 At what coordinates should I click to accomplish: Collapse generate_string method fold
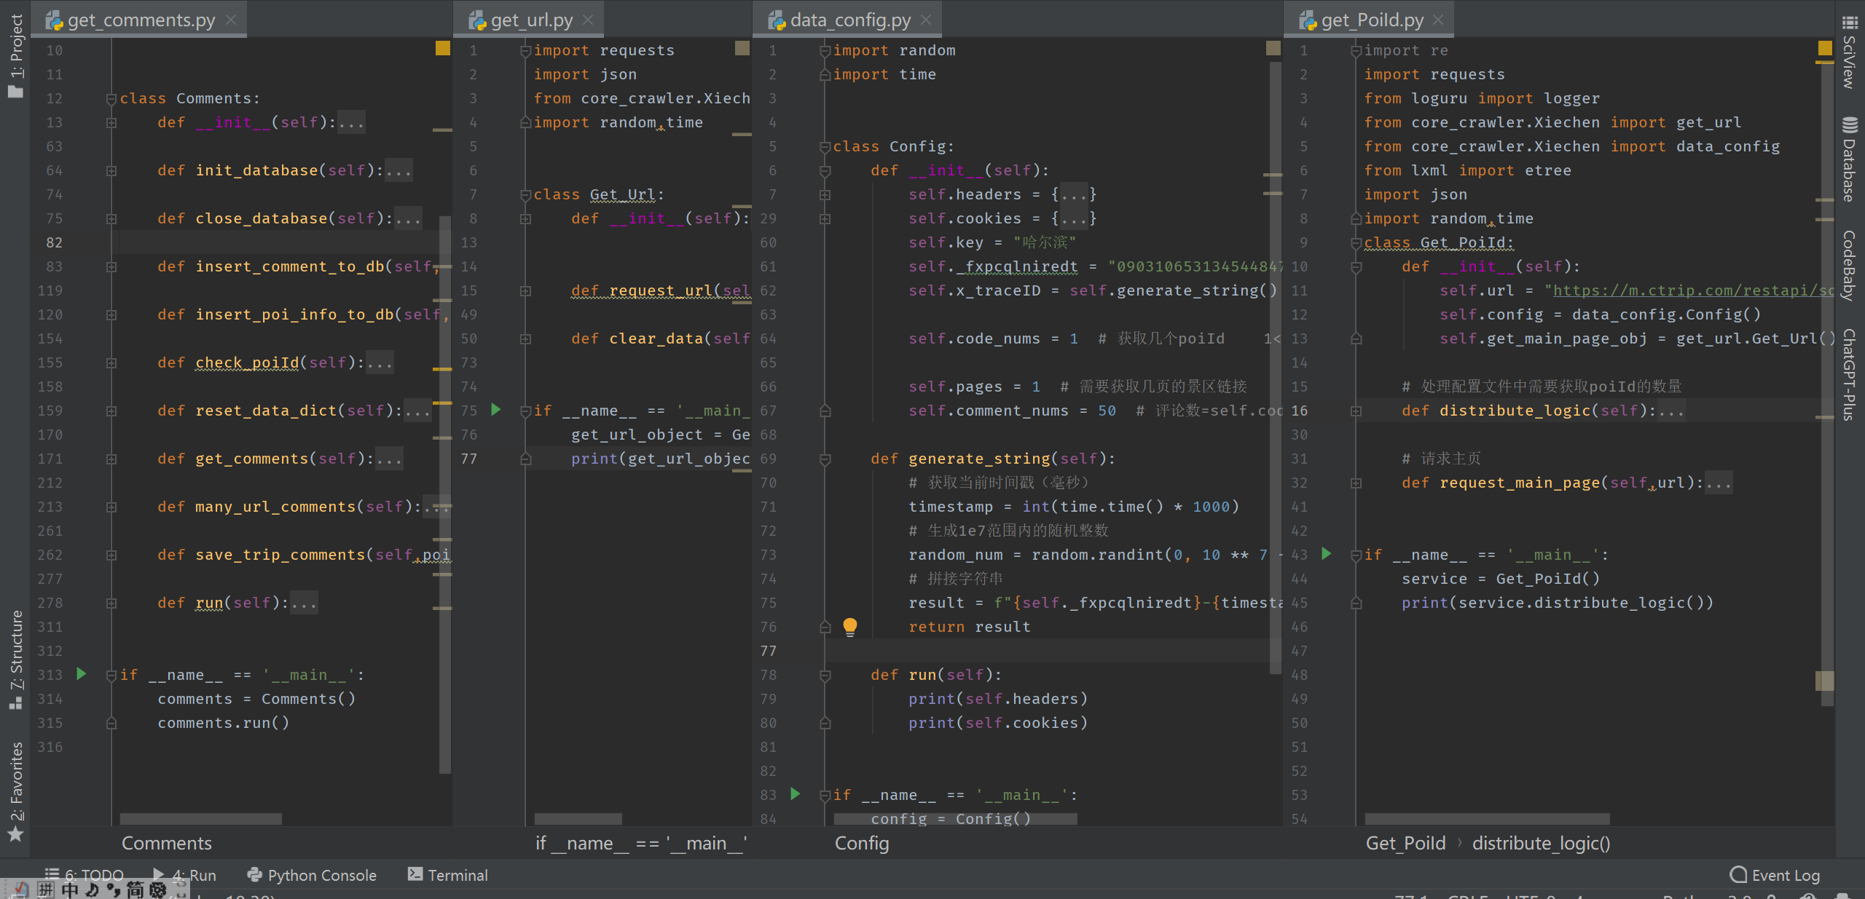[x=825, y=459]
